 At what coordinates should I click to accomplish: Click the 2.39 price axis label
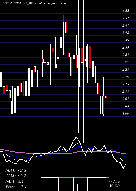click(126, 40)
